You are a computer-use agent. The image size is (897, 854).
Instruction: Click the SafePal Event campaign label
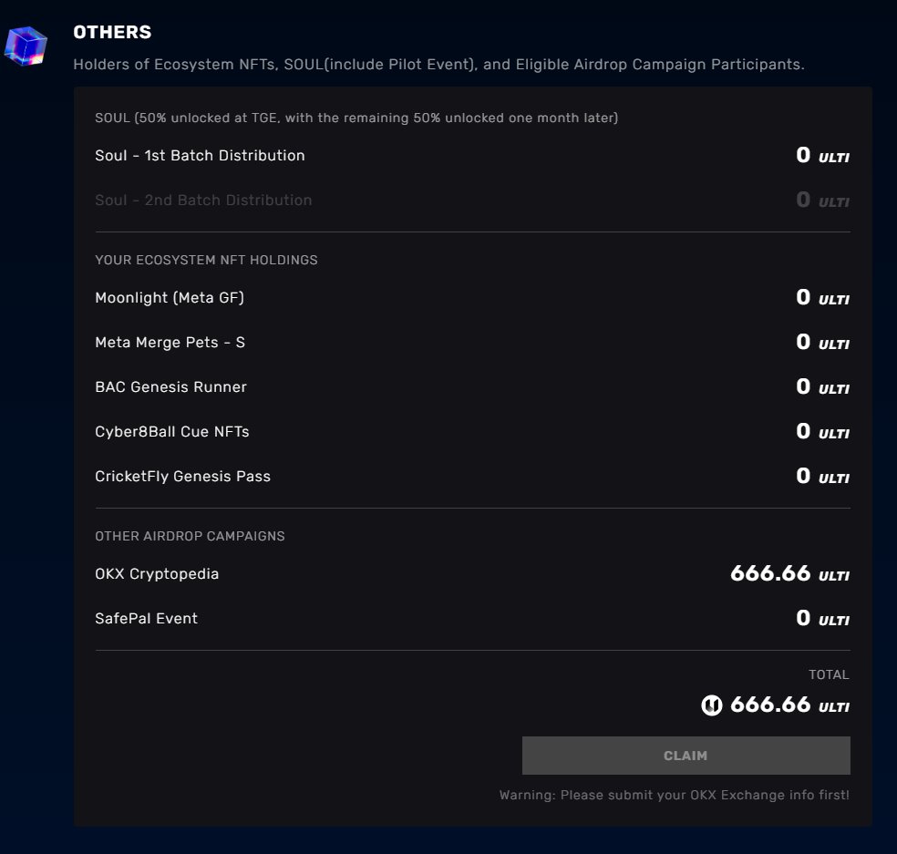[x=146, y=618]
